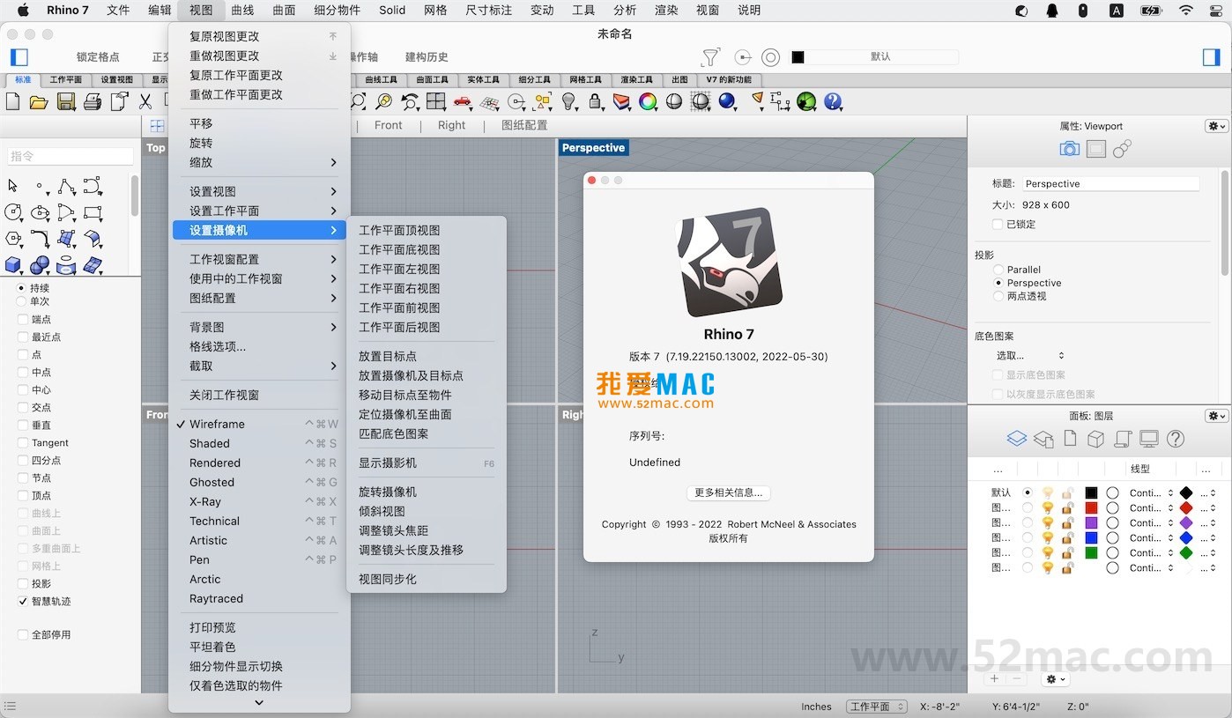Select the zoom magnifier toolbar icon
This screenshot has height=718, width=1232.
pyautogui.click(x=357, y=102)
